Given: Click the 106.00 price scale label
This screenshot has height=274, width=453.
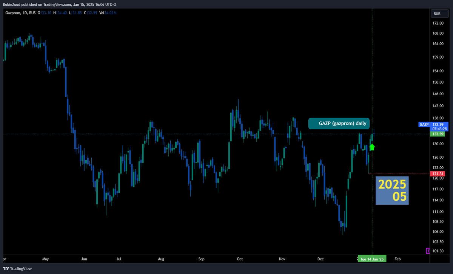Looking at the screenshot, I should [438, 232].
